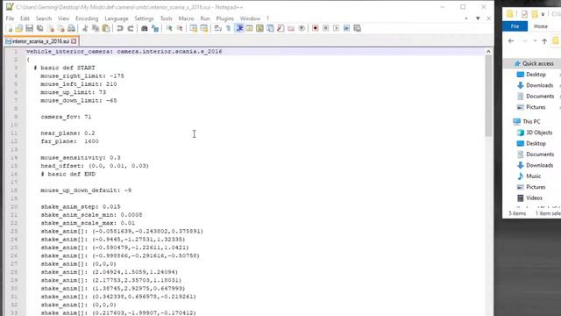Create a new document in Notepad++ toolbar
561x316 pixels.
[10, 28]
